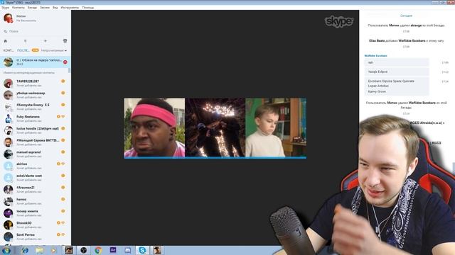
Task: Open the bots icon in sidebar toolbar
Action: (65, 41)
